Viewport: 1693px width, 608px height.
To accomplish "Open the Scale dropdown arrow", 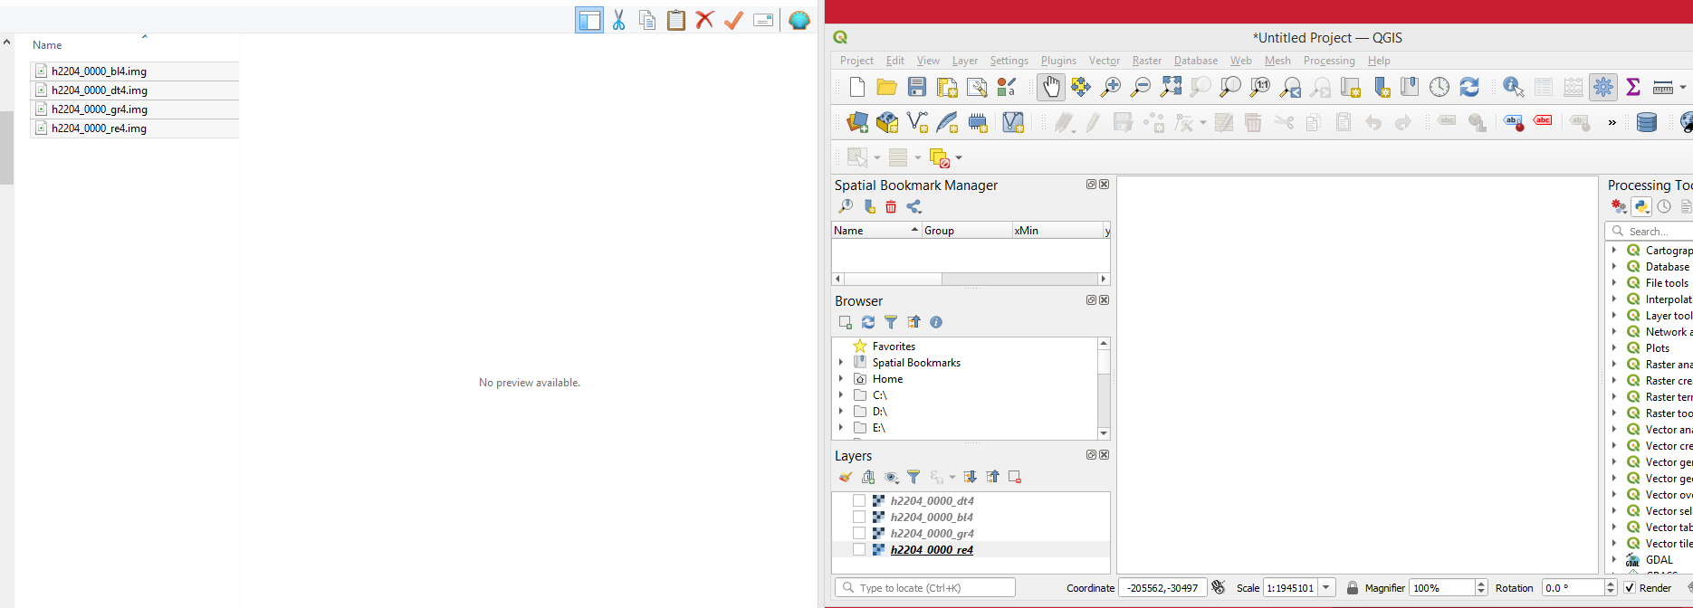I will pos(1326,588).
